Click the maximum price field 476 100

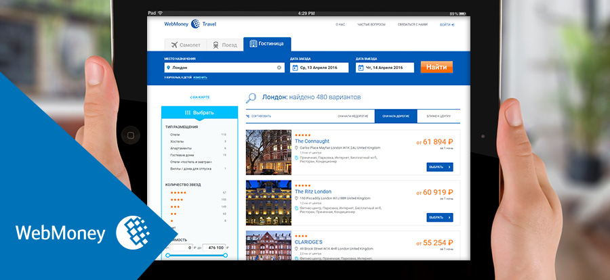(214, 248)
